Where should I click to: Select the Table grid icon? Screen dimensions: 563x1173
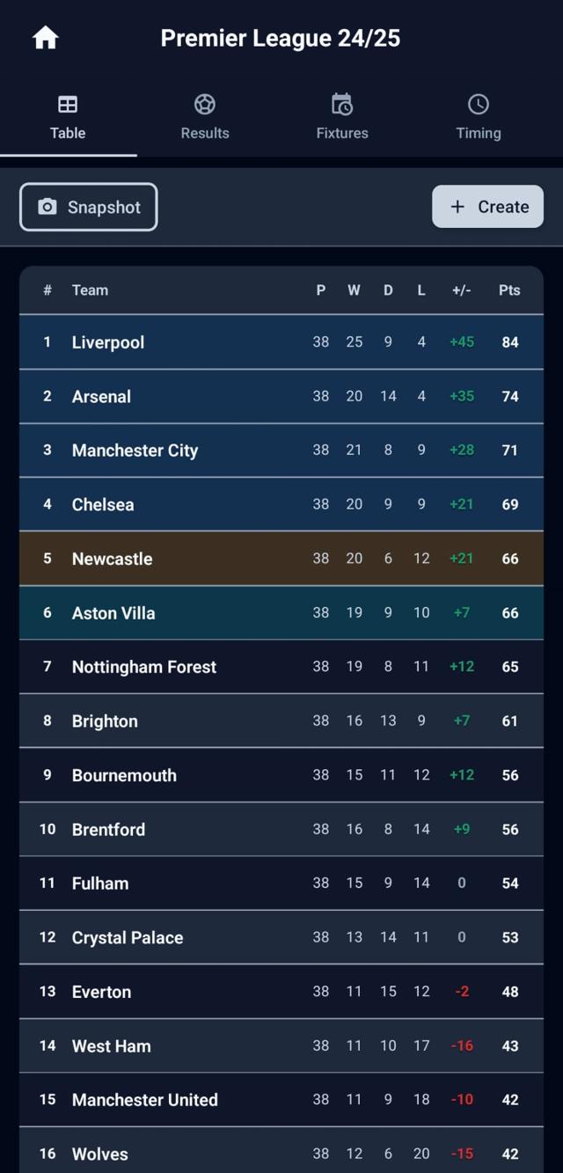click(x=68, y=103)
